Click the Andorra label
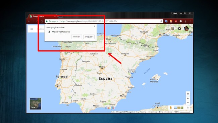Image resolution: width=218 pixels, height=123 pixels. tap(145, 45)
